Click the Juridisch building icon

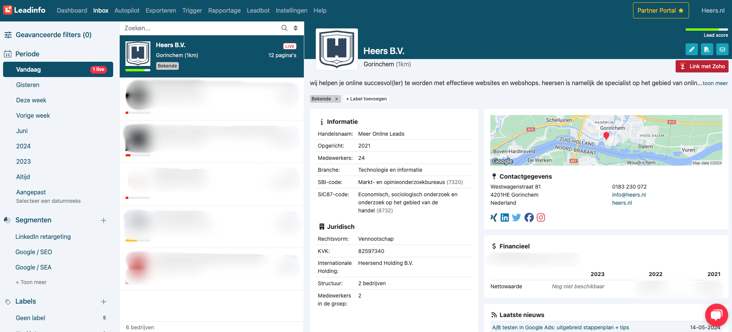(x=322, y=227)
